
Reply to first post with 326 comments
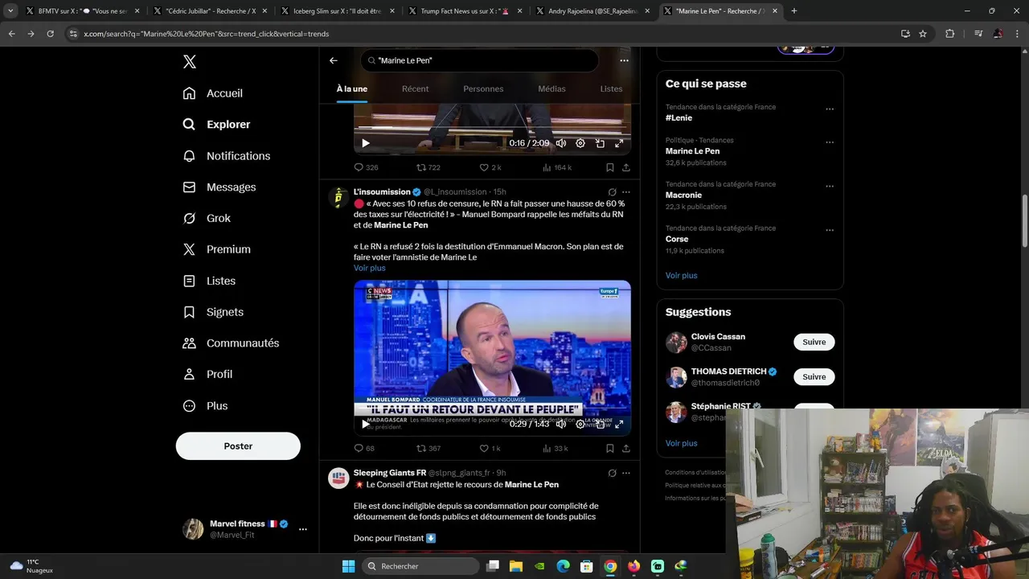[366, 167]
